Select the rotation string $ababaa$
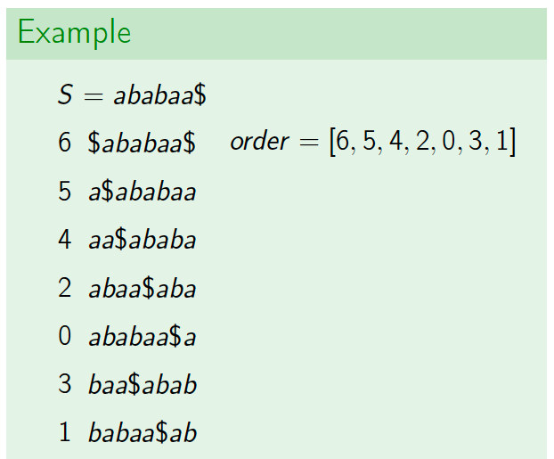Image resolution: width=554 pixels, height=459 pixels. pos(142,143)
